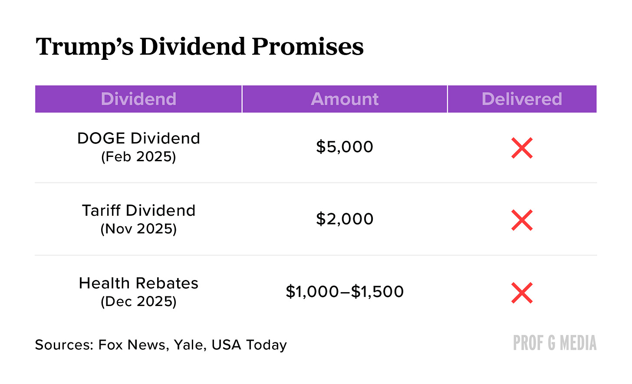
Task: Select the Delivered column header
Action: pyautogui.click(x=522, y=99)
